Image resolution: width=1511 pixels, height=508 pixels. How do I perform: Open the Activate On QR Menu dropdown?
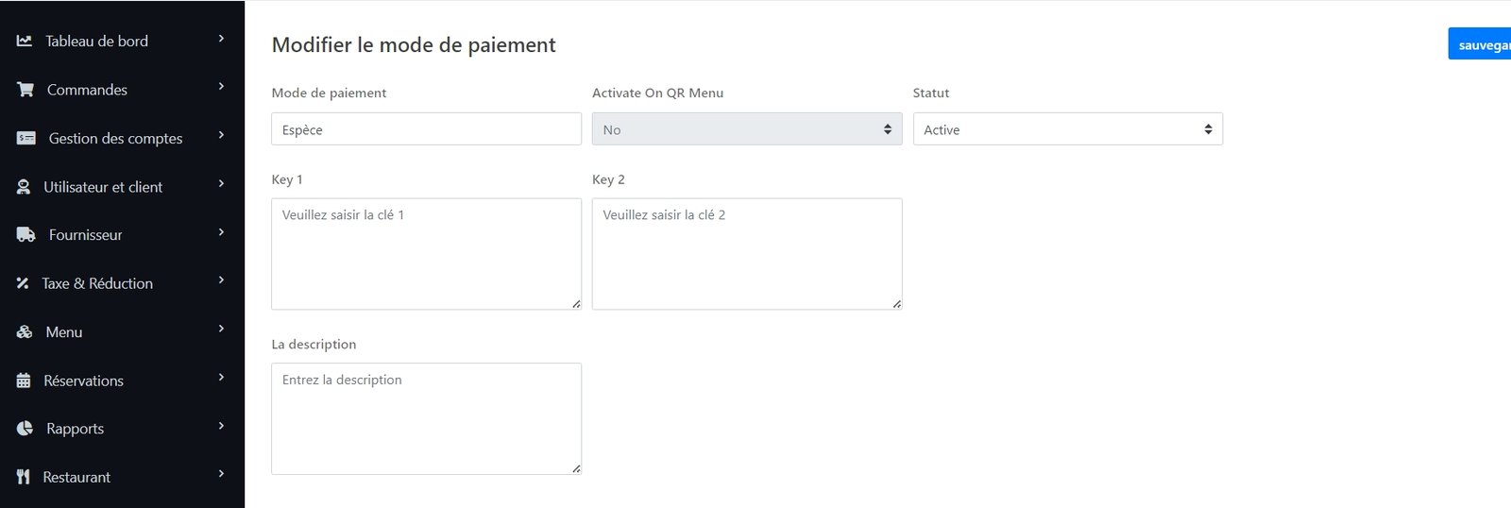(x=746, y=129)
